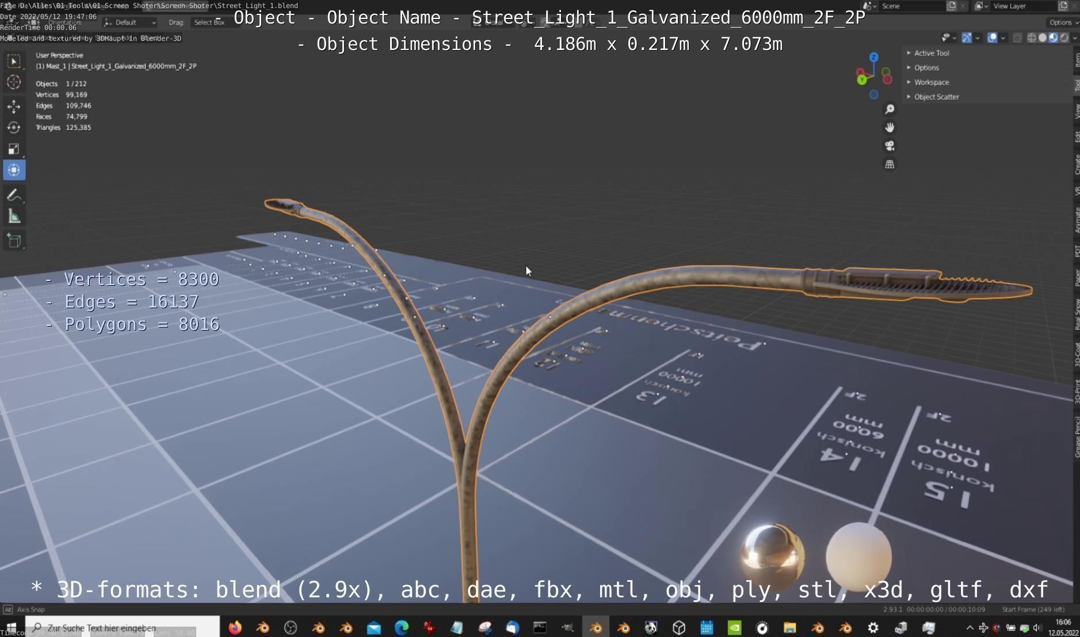Switch to Wireframe shading
This screenshot has height=637, width=1080.
[1032, 38]
